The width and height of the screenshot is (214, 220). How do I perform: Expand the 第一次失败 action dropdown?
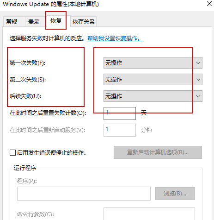tap(153, 63)
